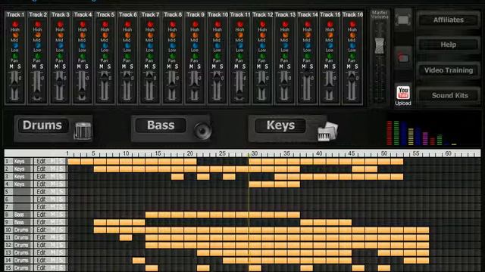The width and height of the screenshot is (485, 272).
Task: Switch to the Keys section
Action: click(x=280, y=125)
